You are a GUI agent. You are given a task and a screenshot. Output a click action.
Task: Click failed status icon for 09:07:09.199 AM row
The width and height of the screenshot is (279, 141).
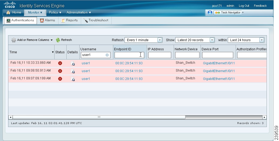60,79
